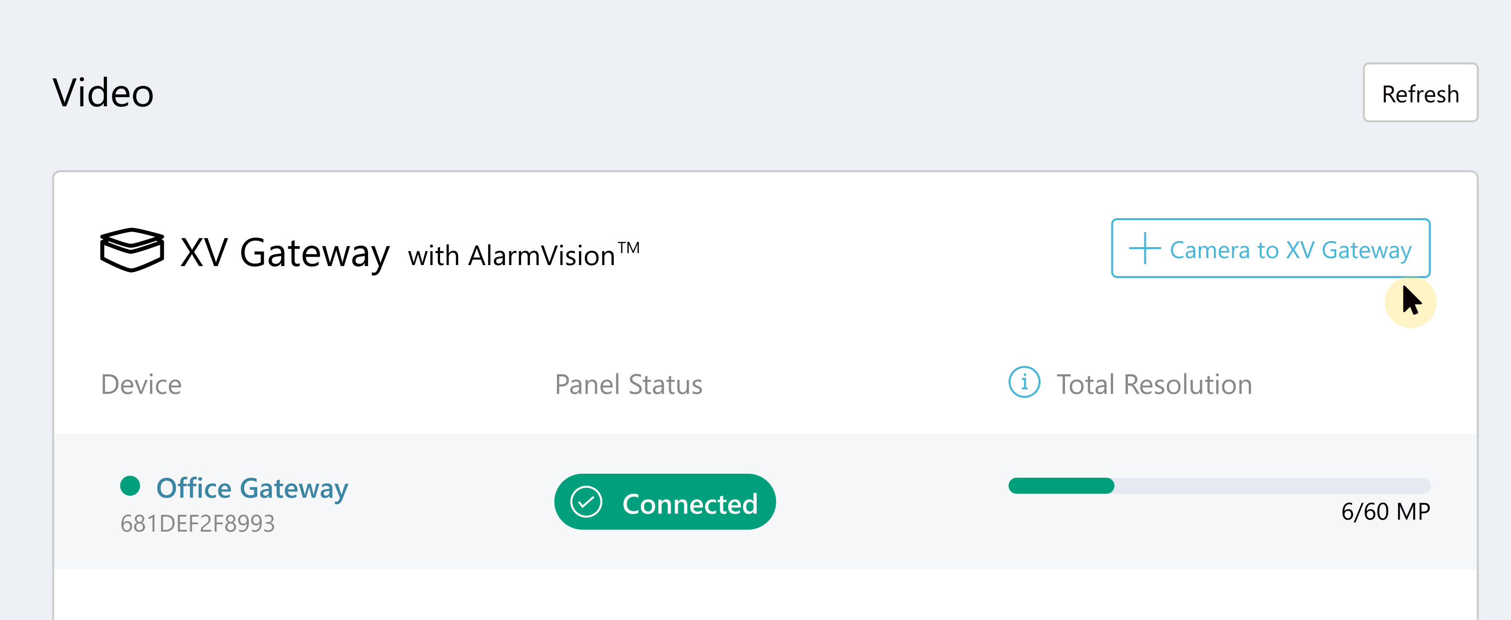This screenshot has width=1511, height=620.
Task: Click the Camera to XV Gateway label text
Action: pos(1290,250)
